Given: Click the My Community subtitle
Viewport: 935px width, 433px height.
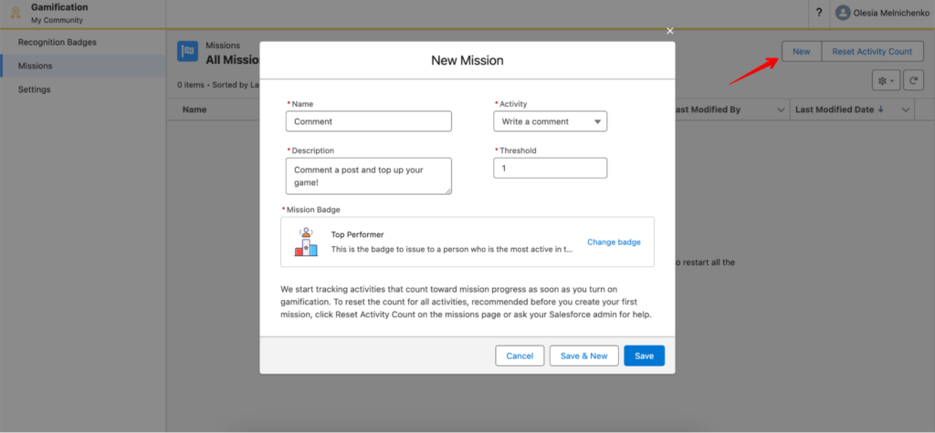Looking at the screenshot, I should (57, 20).
